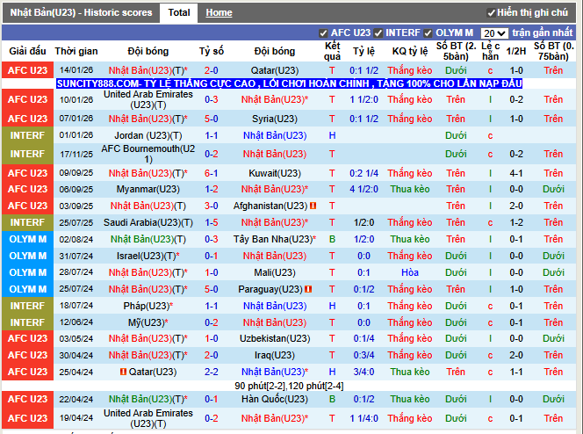Viewport: 583px width, 434px height.
Task: Select AFC Bournemouth(U21) team name
Action: (x=148, y=154)
